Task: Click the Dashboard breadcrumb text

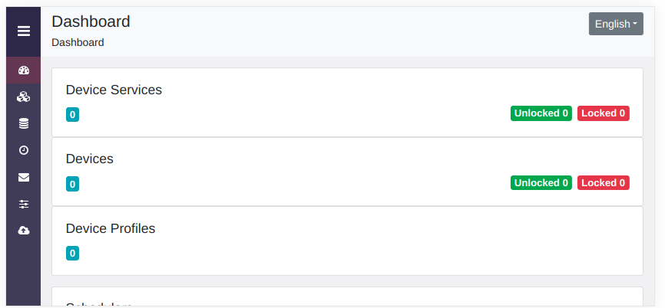Action: 78,42
